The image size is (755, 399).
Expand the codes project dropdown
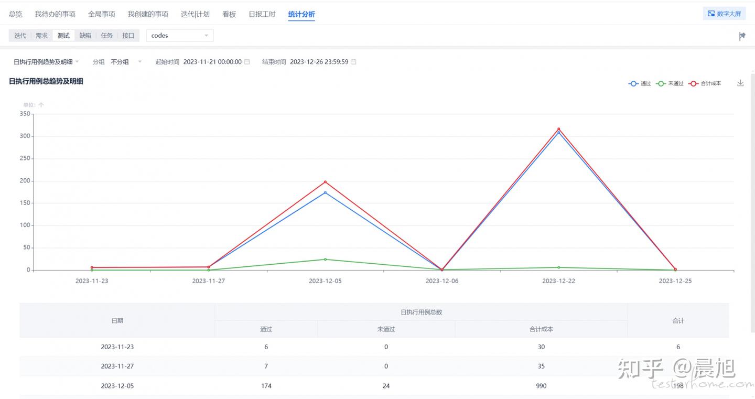tap(180, 36)
